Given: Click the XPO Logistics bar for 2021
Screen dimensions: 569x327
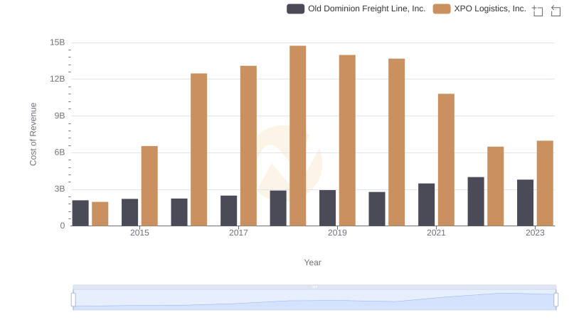Looking at the screenshot, I should 446,160.
